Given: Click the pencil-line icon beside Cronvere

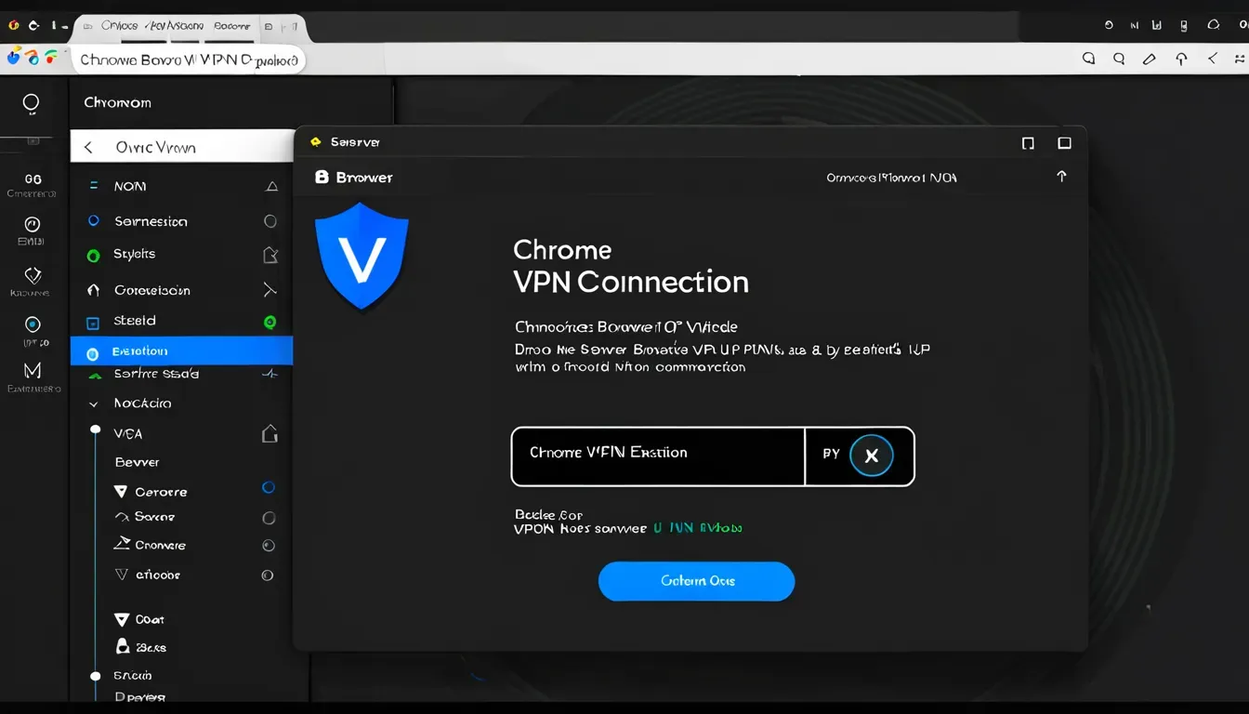Looking at the screenshot, I should pyautogui.click(x=122, y=543).
